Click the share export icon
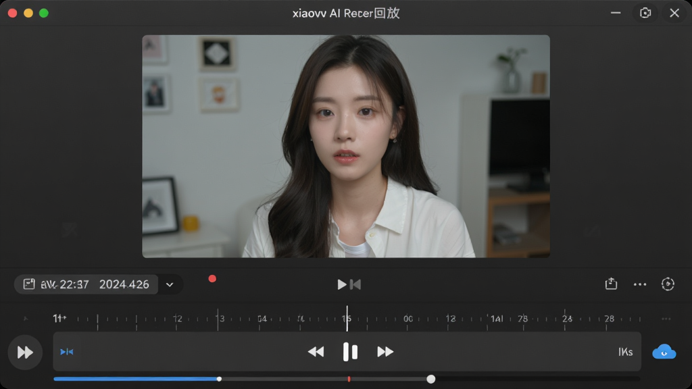The height and width of the screenshot is (389, 692). pyautogui.click(x=611, y=284)
